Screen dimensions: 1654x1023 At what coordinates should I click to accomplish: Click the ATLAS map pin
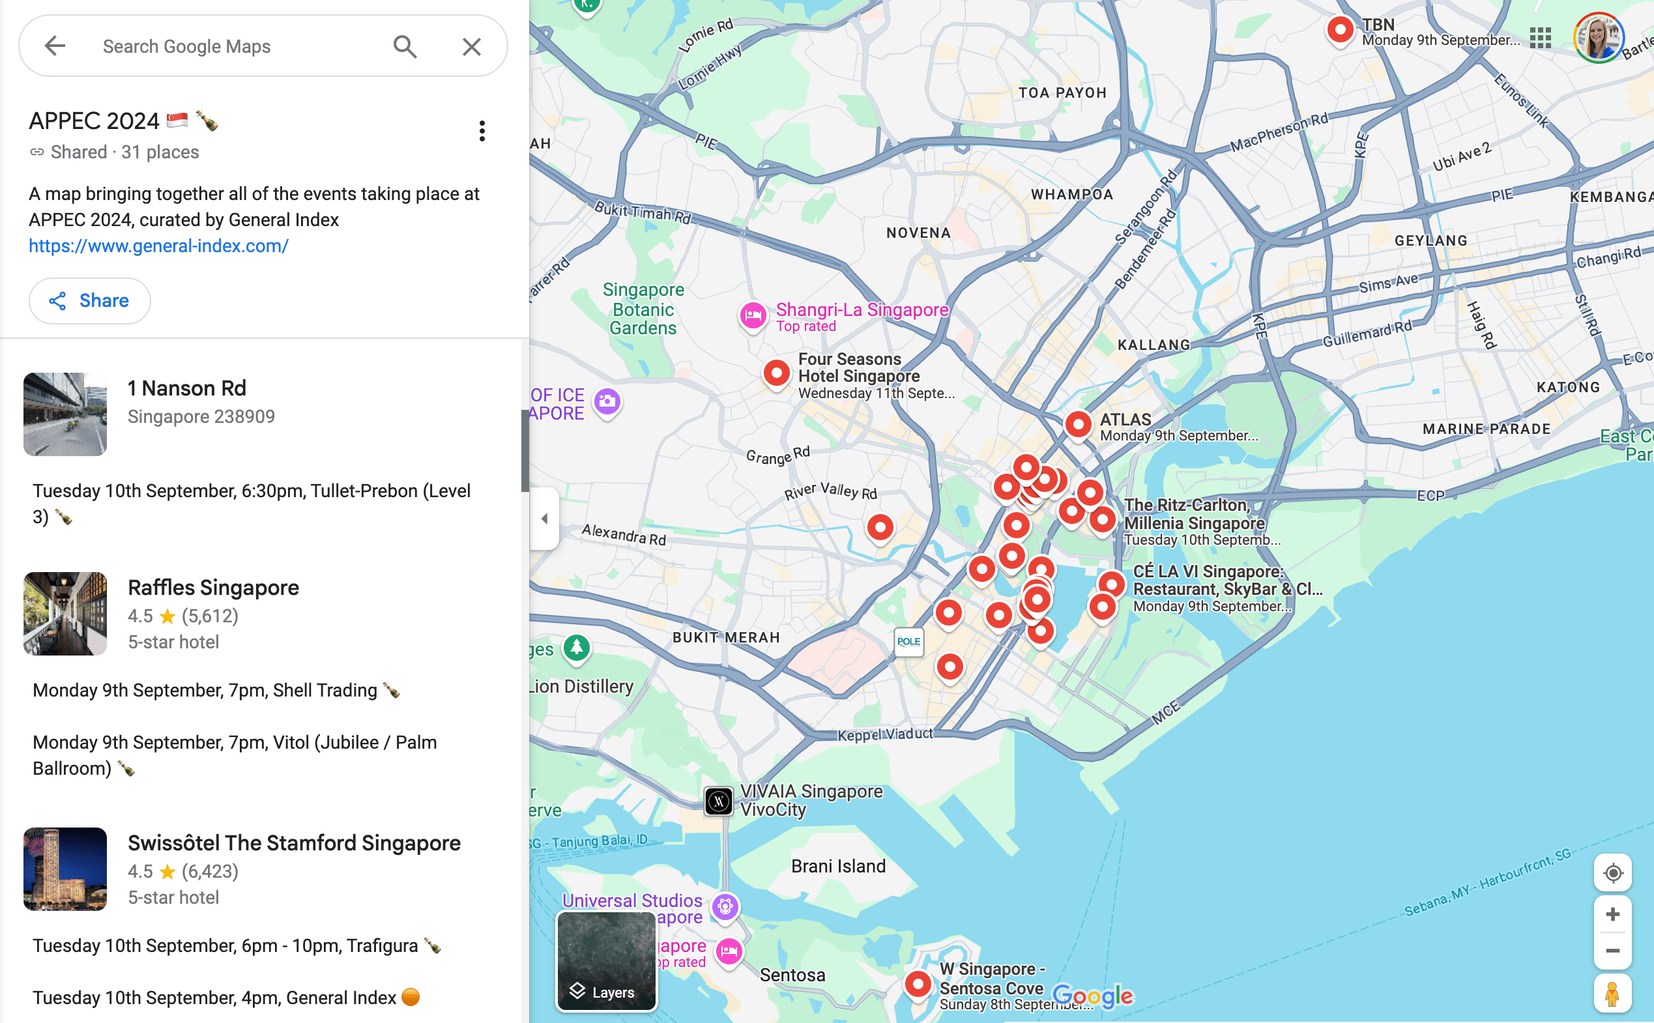[x=1079, y=426]
